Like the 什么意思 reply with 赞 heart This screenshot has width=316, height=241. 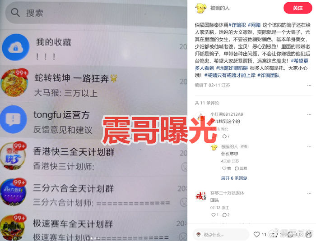tap(226, 168)
